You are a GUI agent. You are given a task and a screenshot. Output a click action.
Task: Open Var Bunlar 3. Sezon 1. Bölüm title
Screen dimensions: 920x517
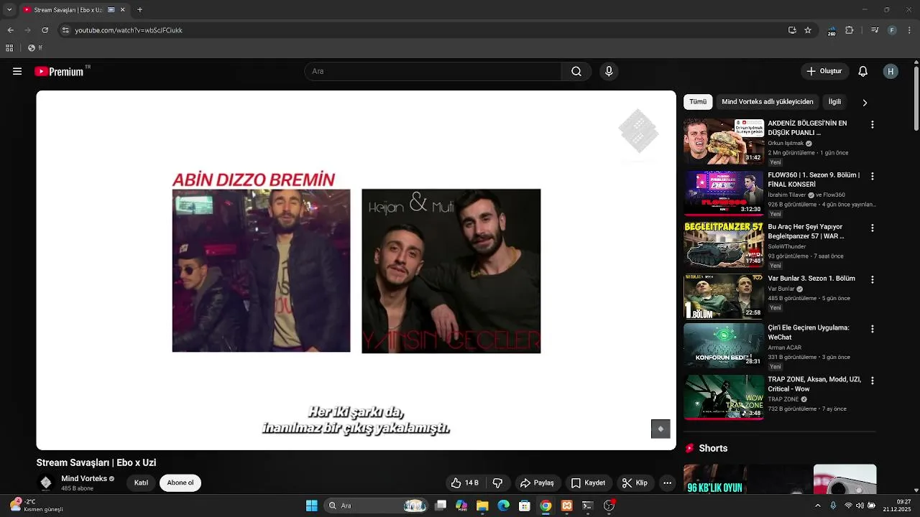tap(811, 279)
